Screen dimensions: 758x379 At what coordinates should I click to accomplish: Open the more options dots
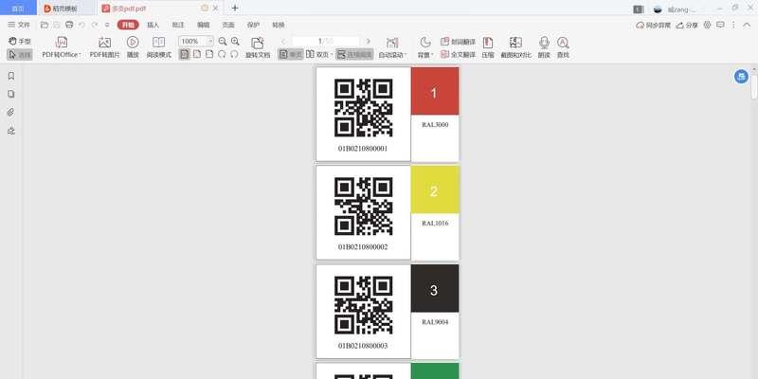pyautogui.click(x=733, y=25)
